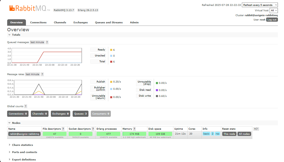
Task: Switch to the Channels tab
Action: [x=60, y=22]
